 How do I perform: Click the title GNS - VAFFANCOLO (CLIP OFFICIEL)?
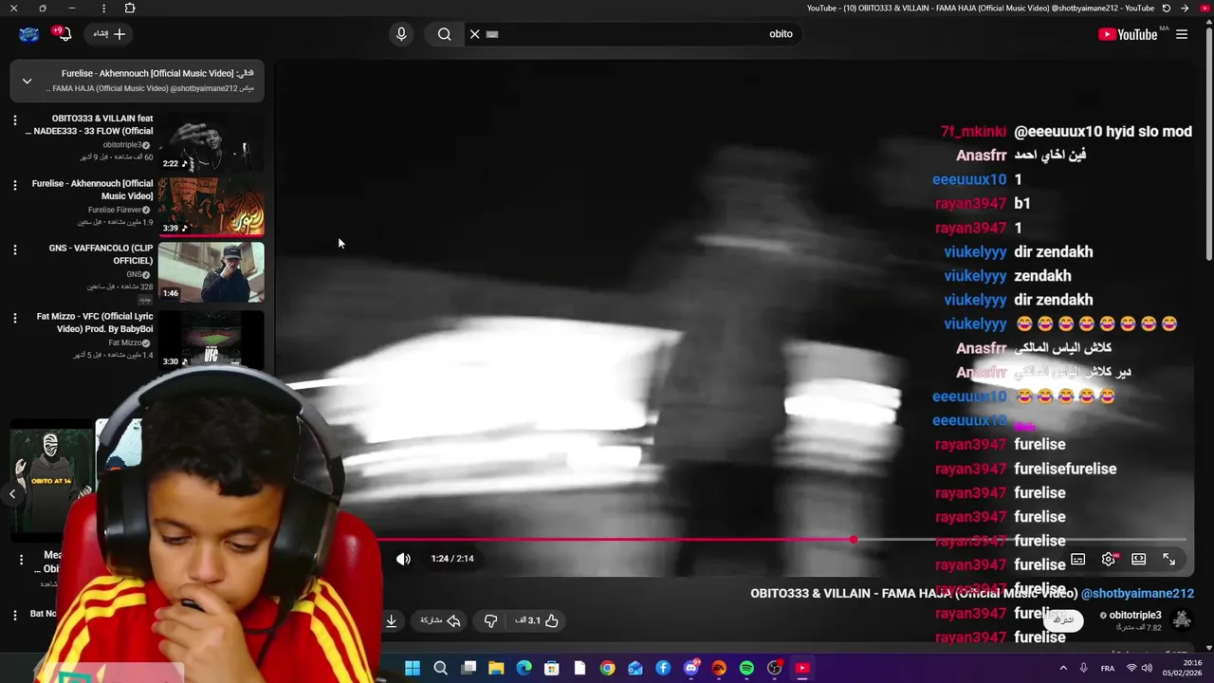[101, 254]
